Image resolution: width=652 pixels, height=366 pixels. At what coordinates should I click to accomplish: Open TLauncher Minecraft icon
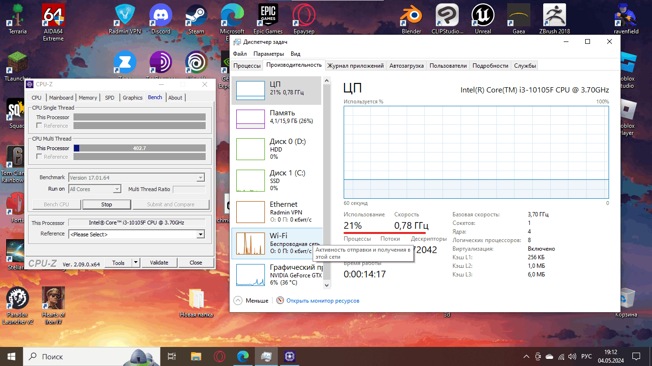coord(18,66)
